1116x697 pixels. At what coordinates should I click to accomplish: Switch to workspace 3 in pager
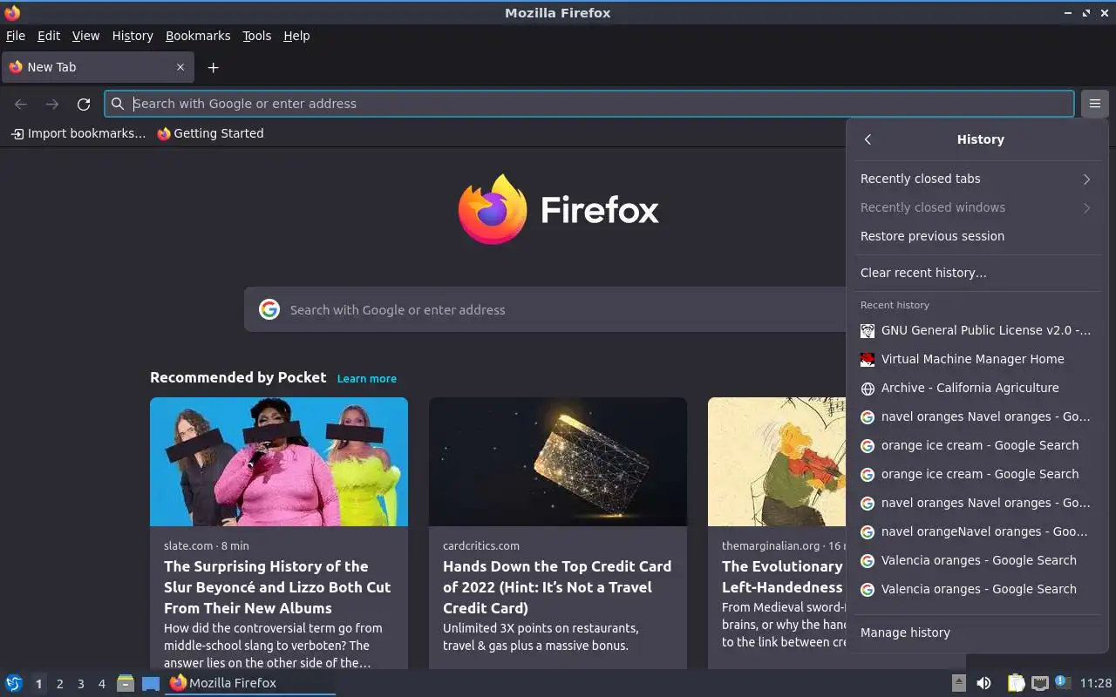click(x=80, y=684)
